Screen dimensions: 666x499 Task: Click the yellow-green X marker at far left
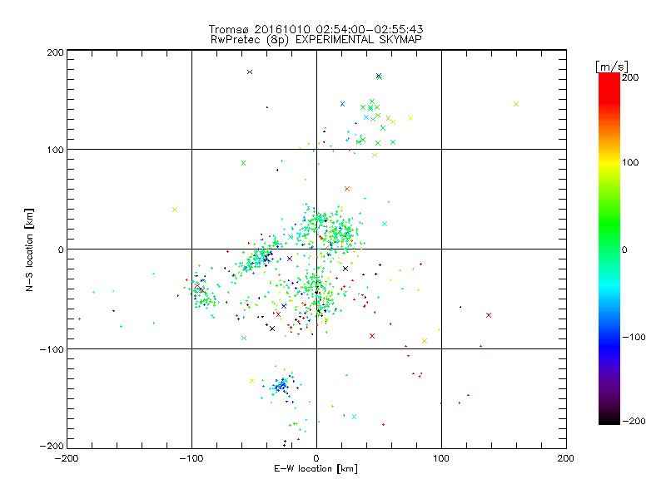coord(175,210)
